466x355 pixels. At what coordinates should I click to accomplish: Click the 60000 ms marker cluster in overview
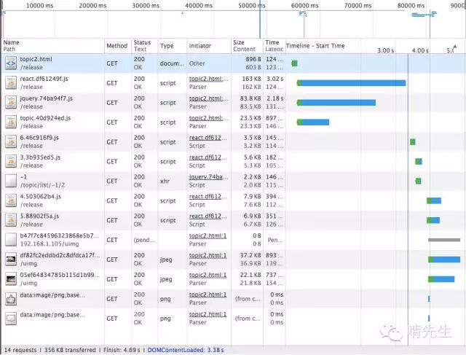[x=303, y=14]
